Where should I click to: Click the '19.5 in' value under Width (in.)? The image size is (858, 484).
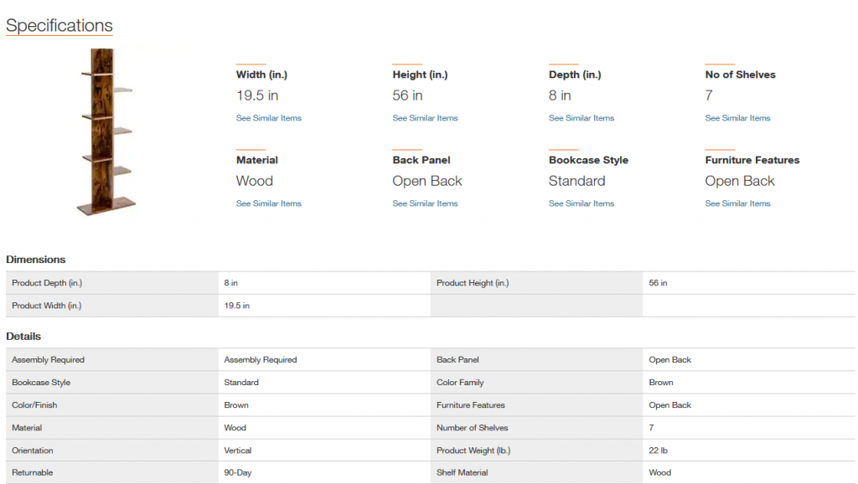click(257, 95)
